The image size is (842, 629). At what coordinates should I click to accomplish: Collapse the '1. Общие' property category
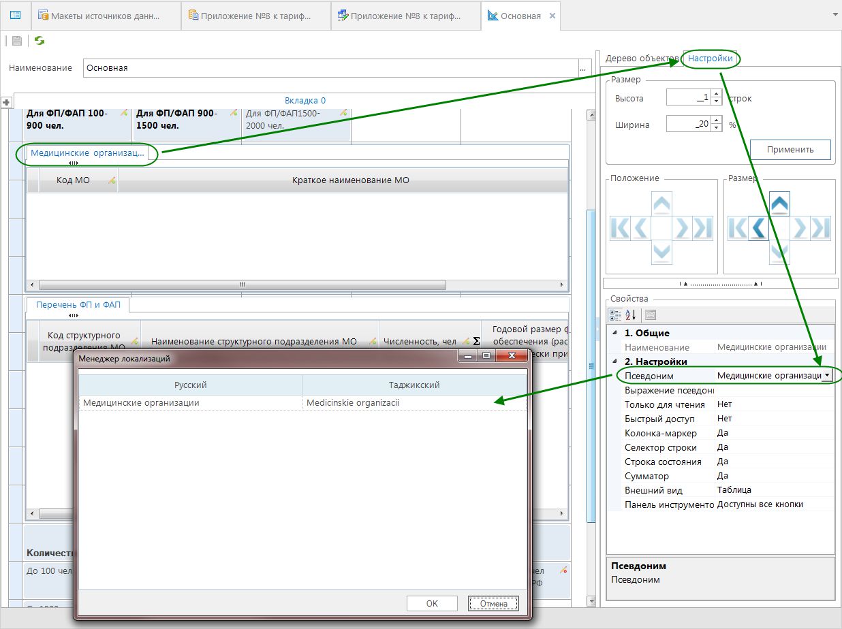tap(616, 333)
